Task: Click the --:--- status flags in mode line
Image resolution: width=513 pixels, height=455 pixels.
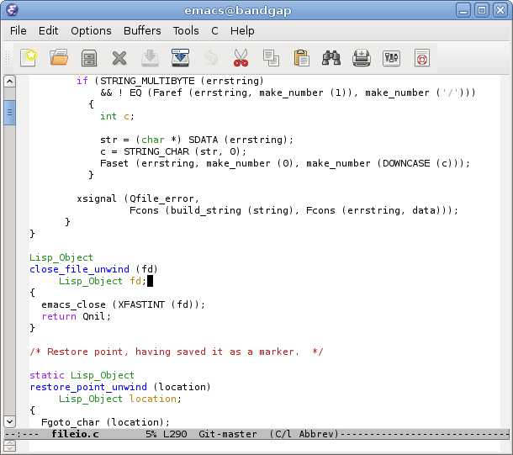Action: pos(22,434)
